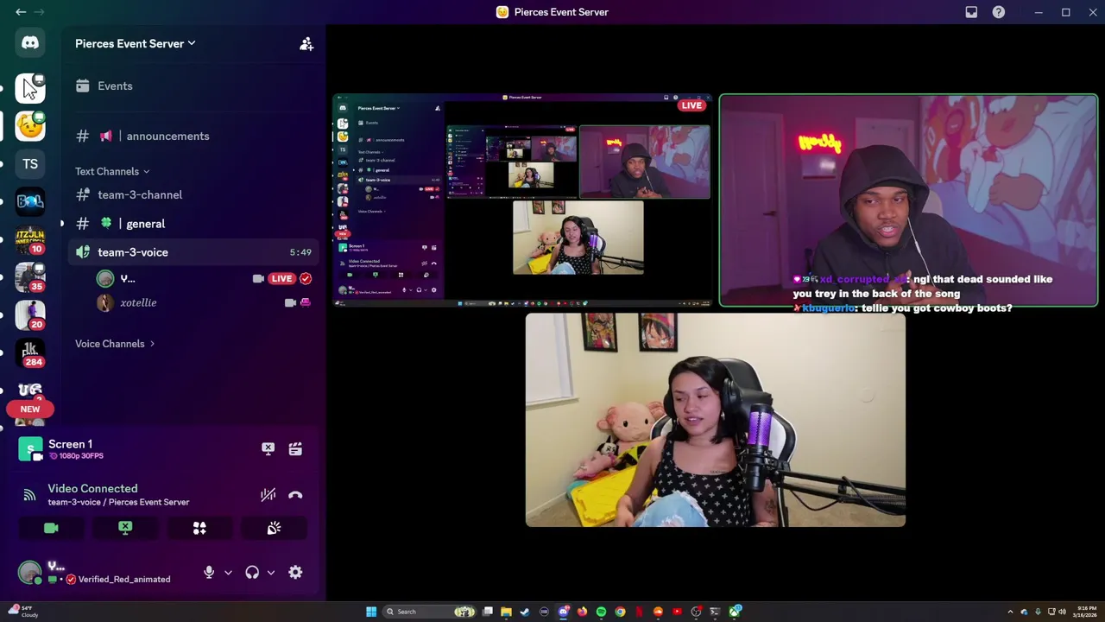Open user profile avatar in panel

pos(29,572)
